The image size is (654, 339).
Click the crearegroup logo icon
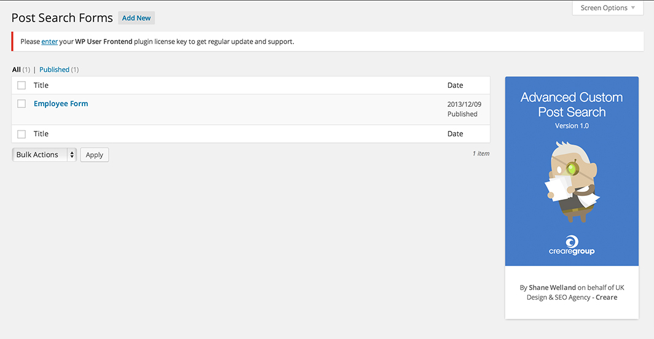(x=572, y=241)
